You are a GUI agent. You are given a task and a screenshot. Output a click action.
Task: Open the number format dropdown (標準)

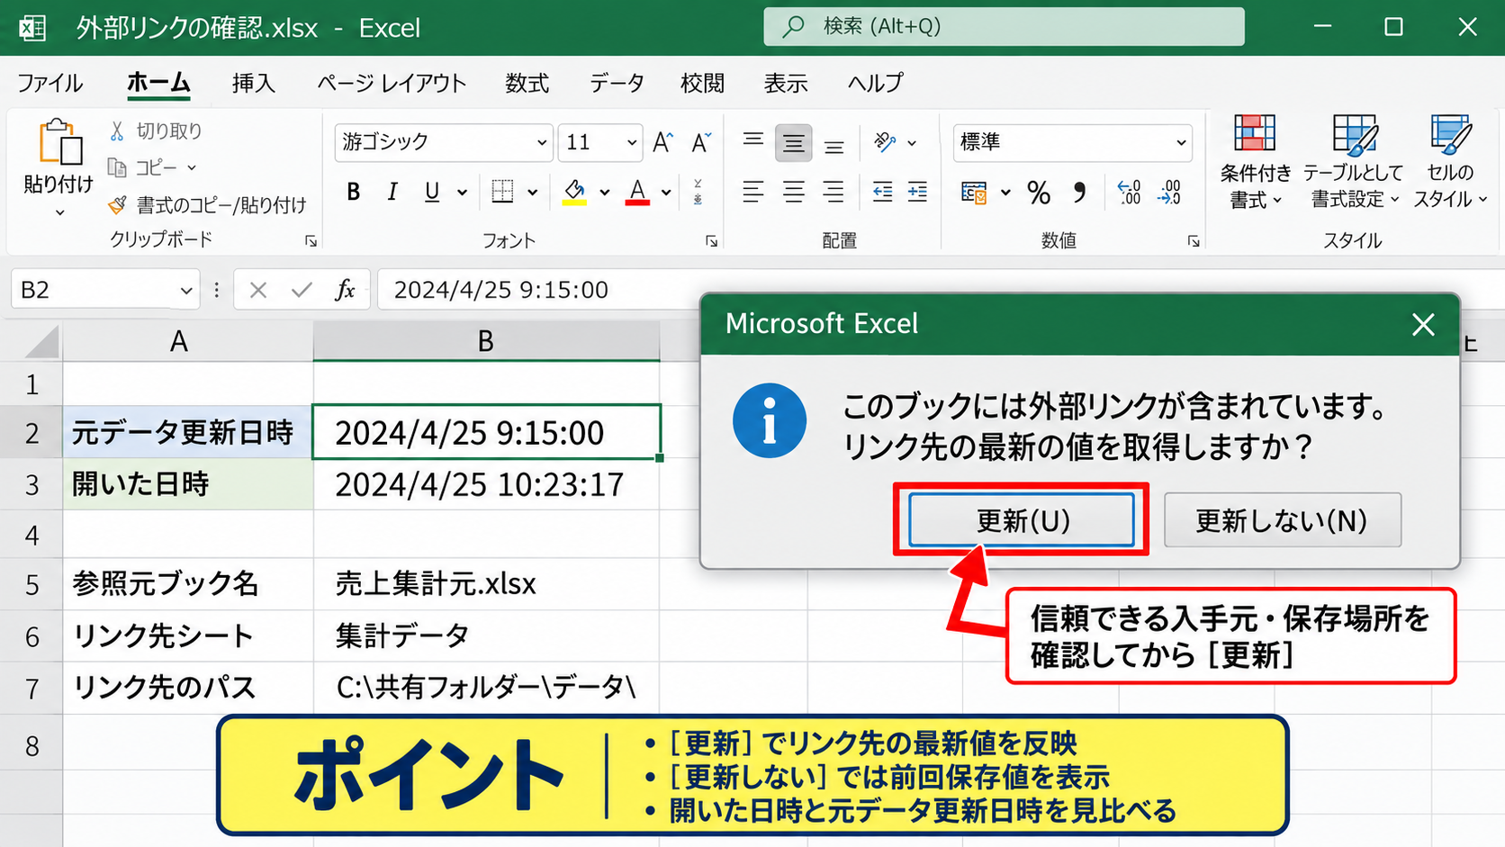1181,143
